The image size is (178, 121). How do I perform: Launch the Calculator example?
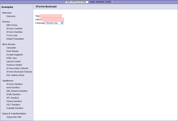(11, 48)
